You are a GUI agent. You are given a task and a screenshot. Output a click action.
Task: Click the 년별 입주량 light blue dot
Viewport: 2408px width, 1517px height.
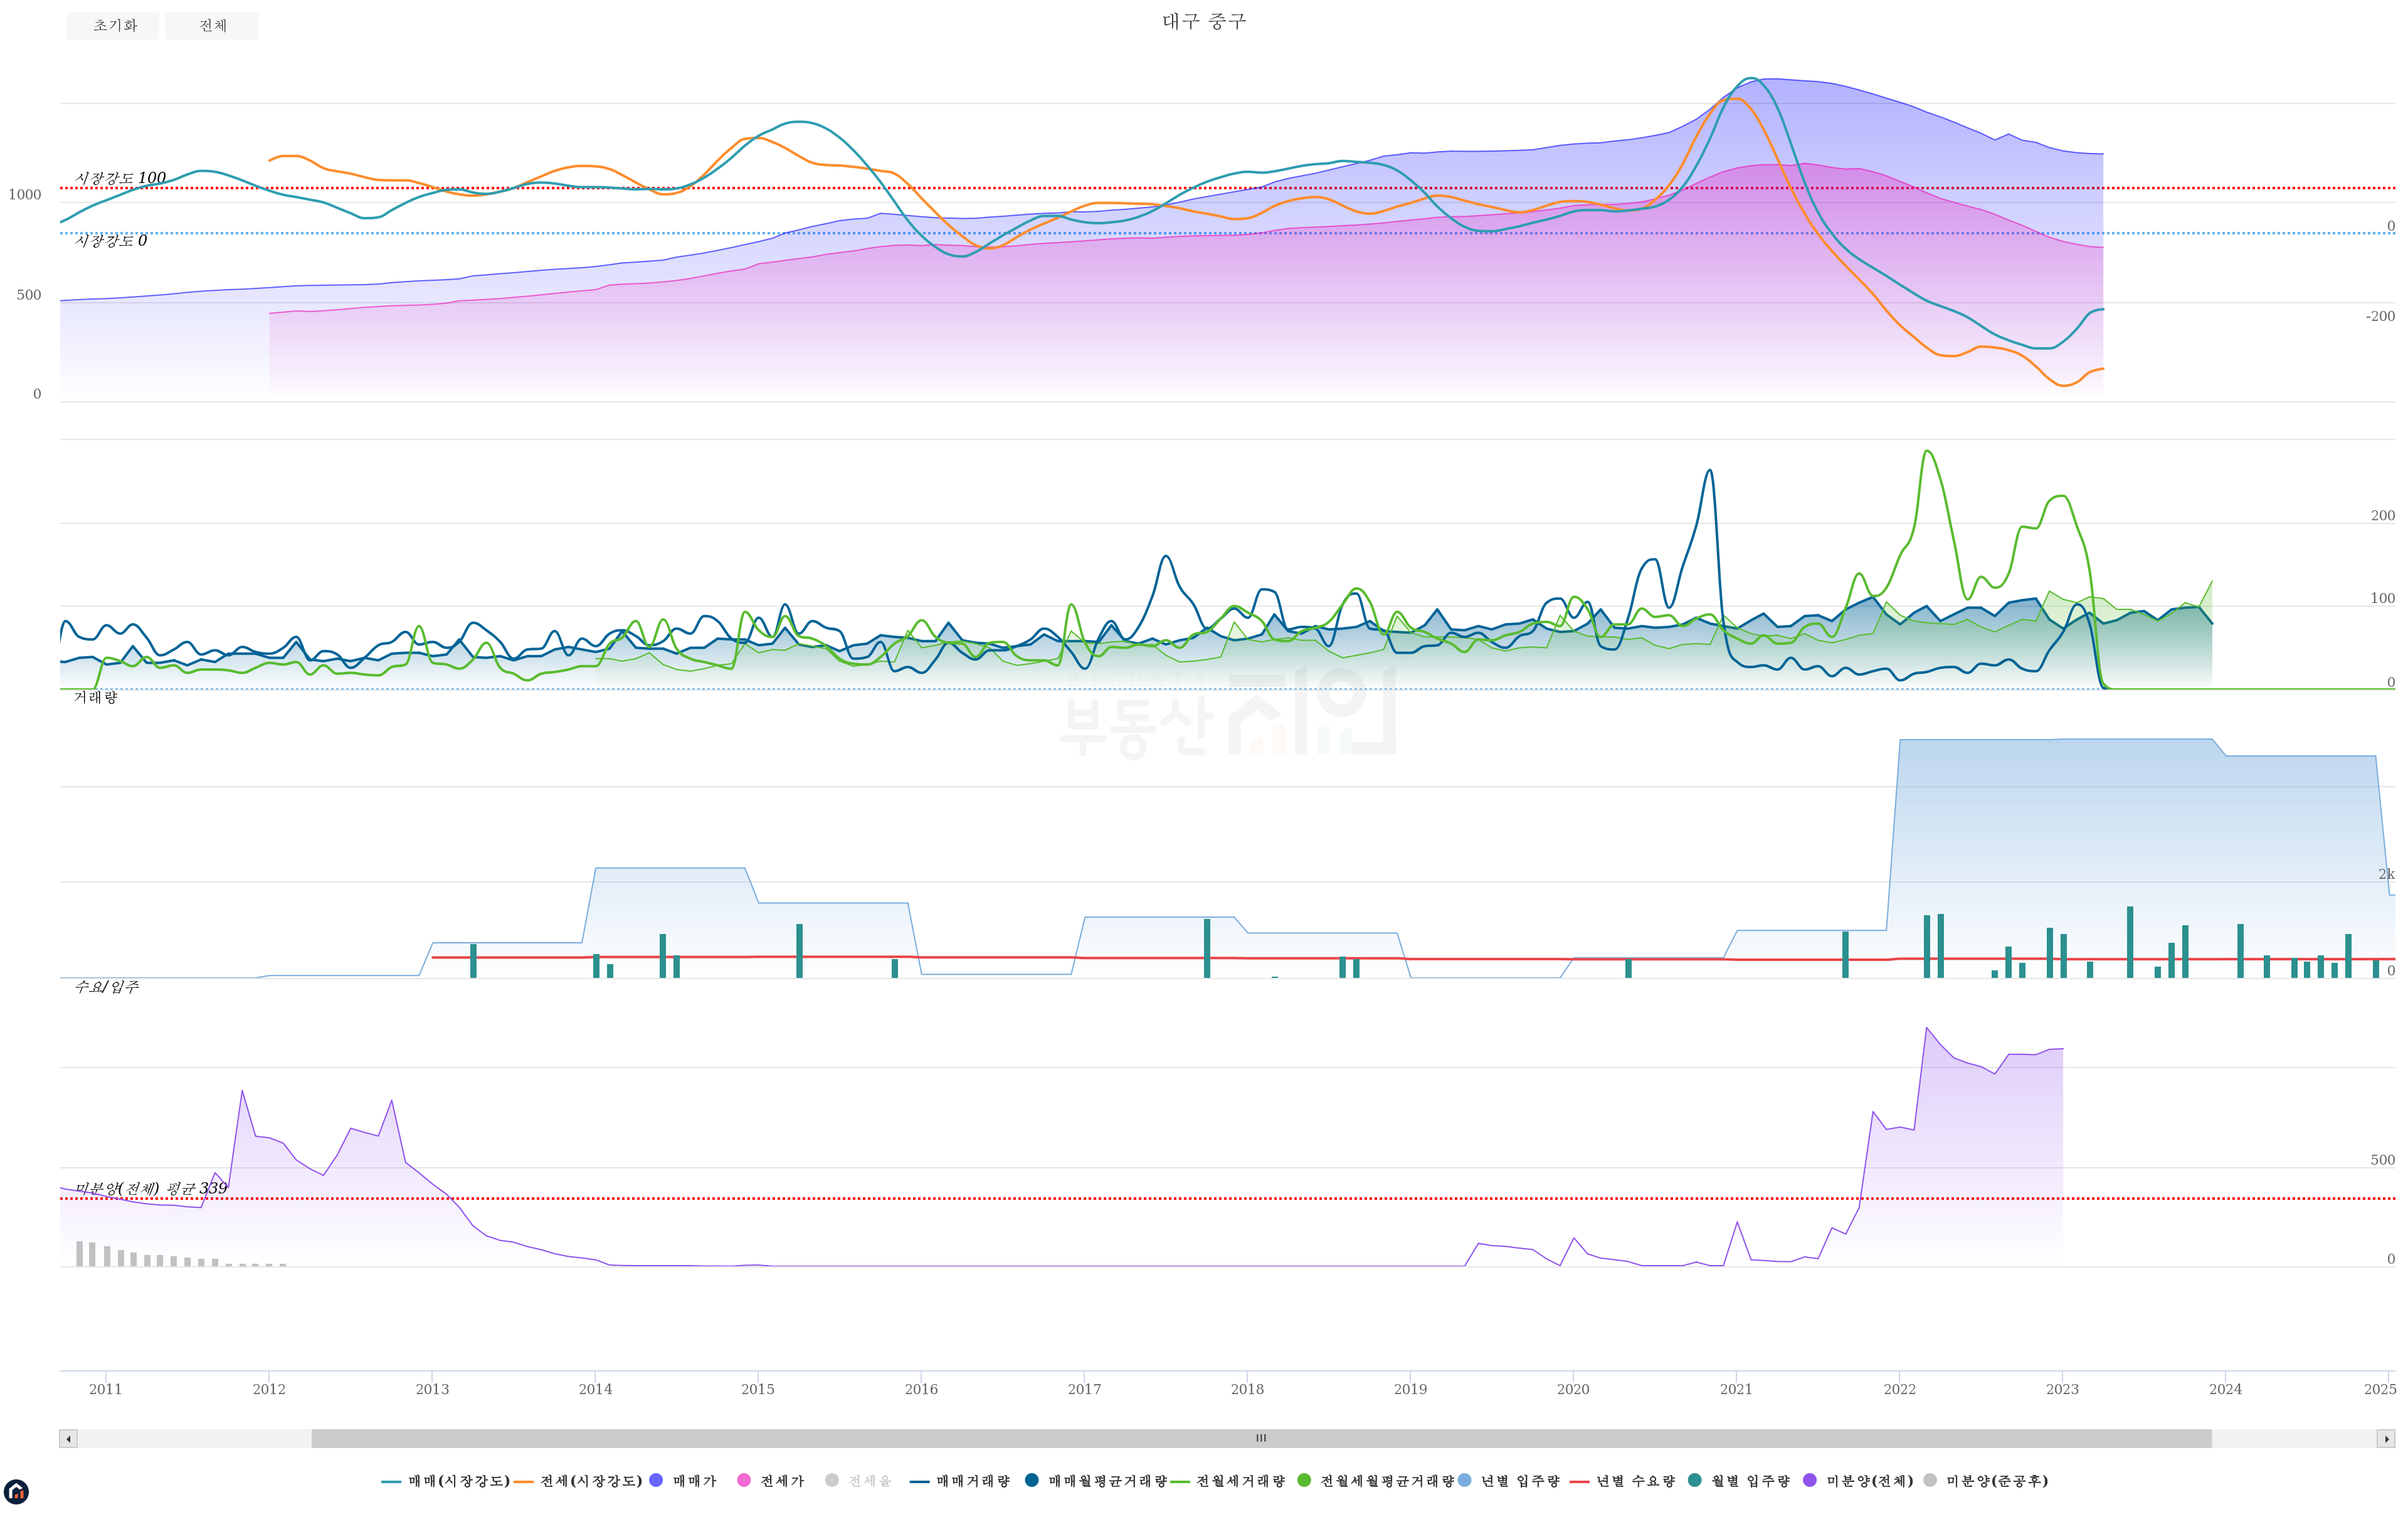(x=1465, y=1480)
